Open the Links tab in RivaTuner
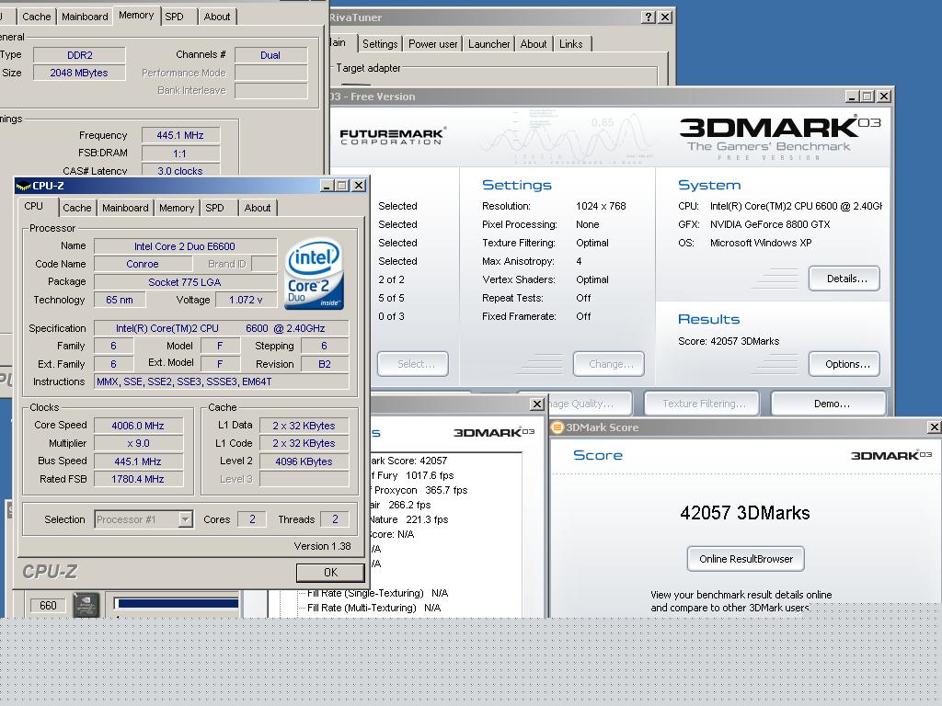 (x=570, y=44)
